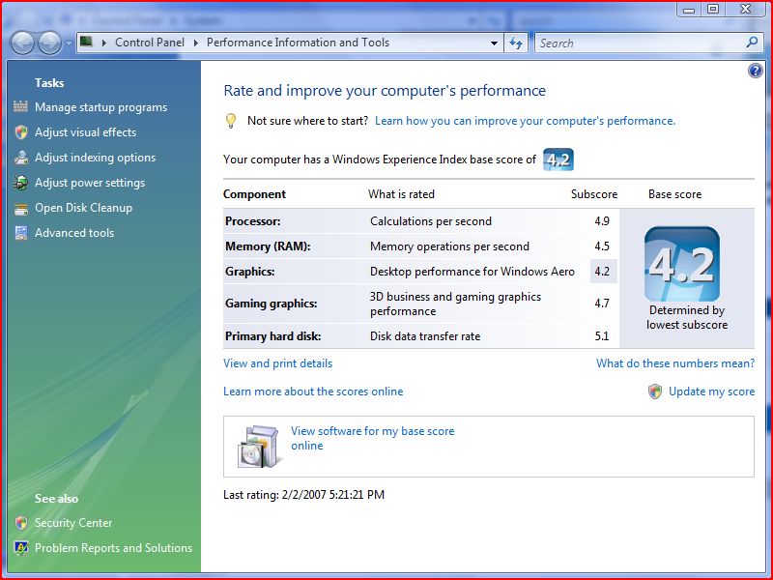Image resolution: width=773 pixels, height=580 pixels.
Task: Open Manage startup programs task
Action: click(100, 107)
